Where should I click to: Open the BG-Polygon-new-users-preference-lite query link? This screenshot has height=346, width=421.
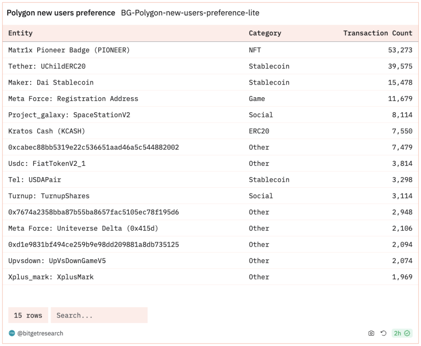[190, 13]
